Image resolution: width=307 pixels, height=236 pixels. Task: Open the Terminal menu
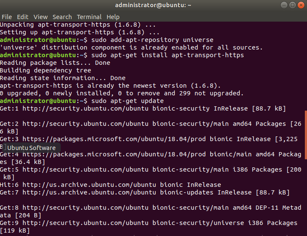[89, 17]
